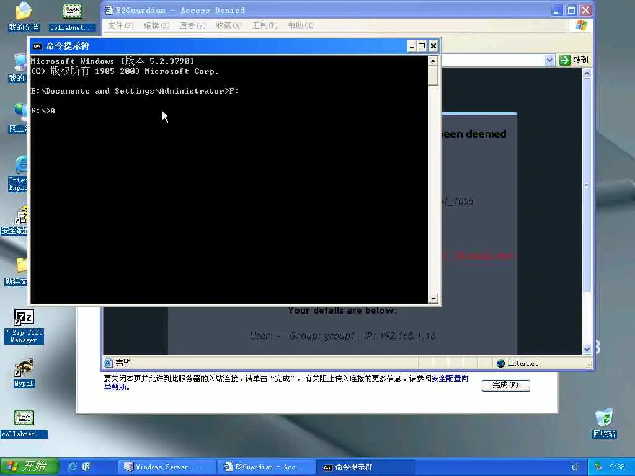Click command prompt scrollbar up arrow

click(433, 61)
